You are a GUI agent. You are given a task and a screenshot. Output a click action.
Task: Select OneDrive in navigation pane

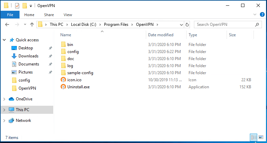pos(24,99)
